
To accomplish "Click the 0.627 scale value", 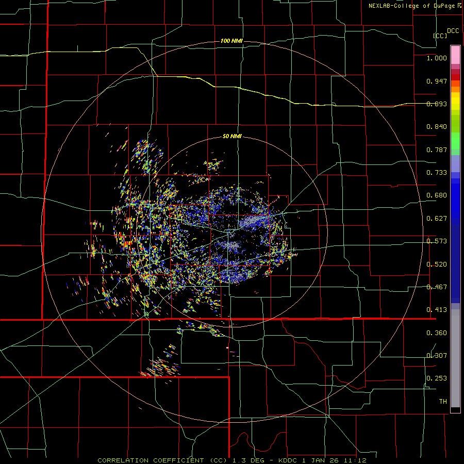I will (x=437, y=219).
